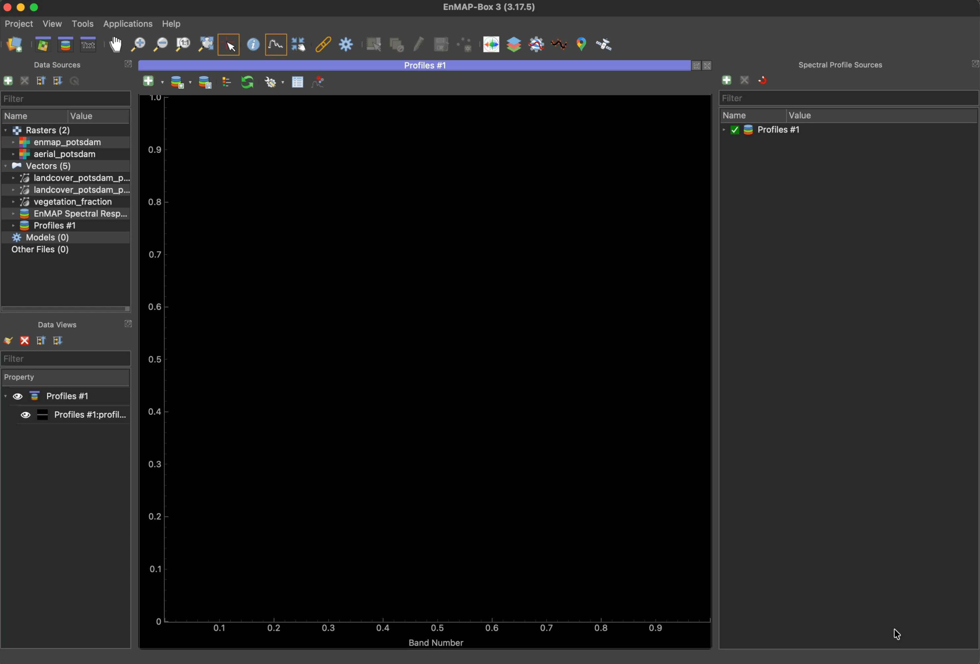The image size is (980, 664).
Task: Expand the aerial_potsdam raster node
Action: click(x=14, y=154)
